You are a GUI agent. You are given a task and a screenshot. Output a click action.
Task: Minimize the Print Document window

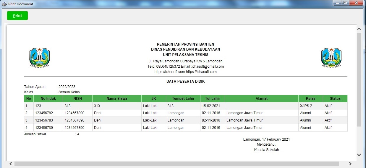click(x=337, y=3)
